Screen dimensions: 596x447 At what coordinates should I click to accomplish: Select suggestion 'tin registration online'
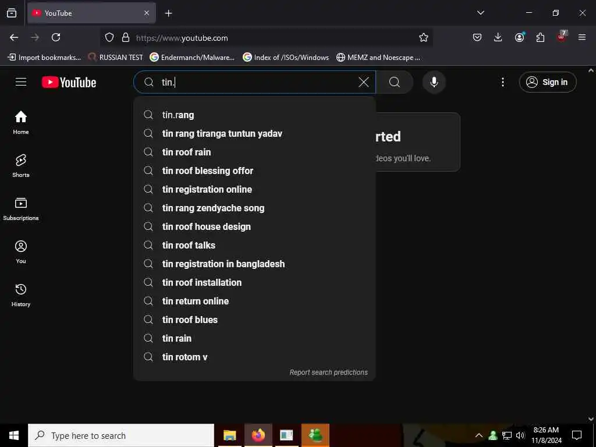[x=254, y=189]
